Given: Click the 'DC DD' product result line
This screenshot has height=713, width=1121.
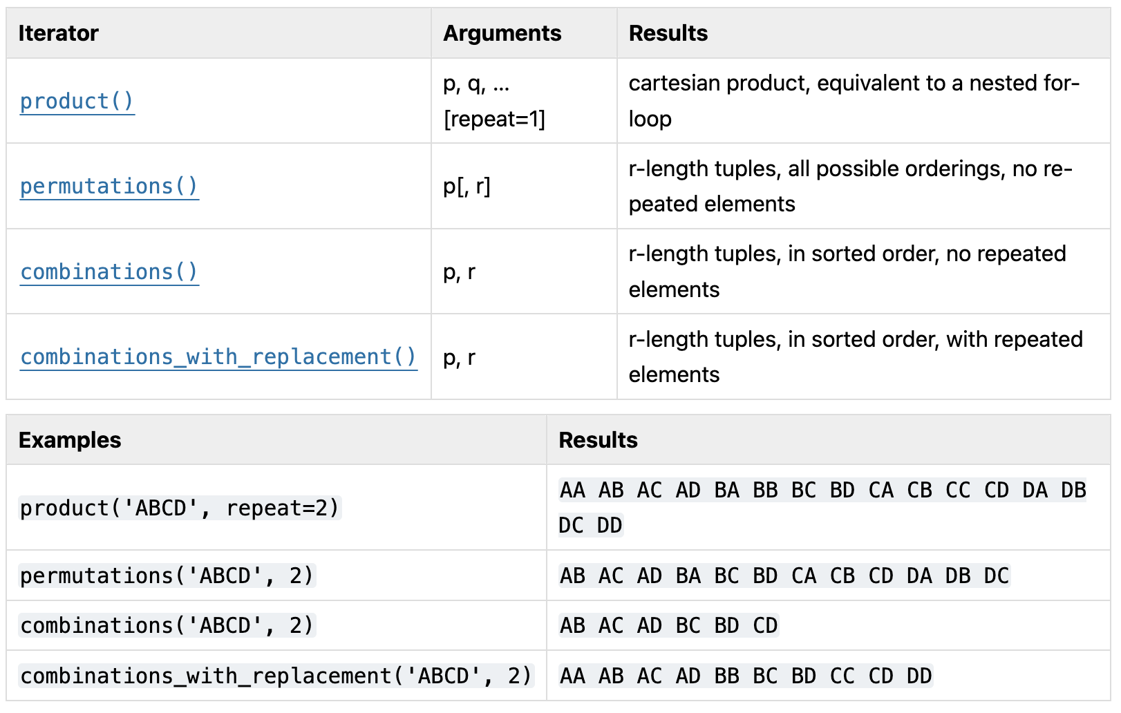Looking at the screenshot, I should tap(591, 525).
